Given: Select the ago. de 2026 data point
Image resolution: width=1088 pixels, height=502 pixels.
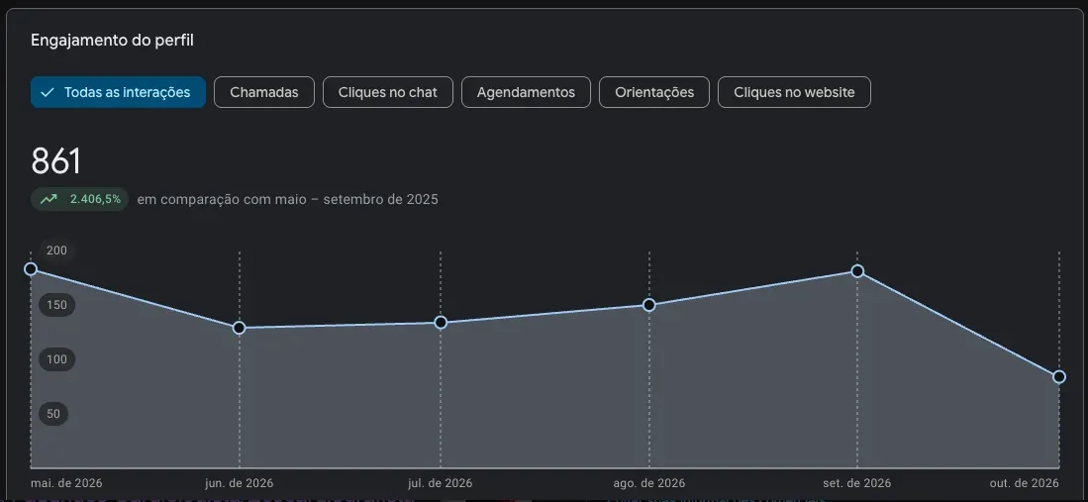Looking at the screenshot, I should click(649, 305).
